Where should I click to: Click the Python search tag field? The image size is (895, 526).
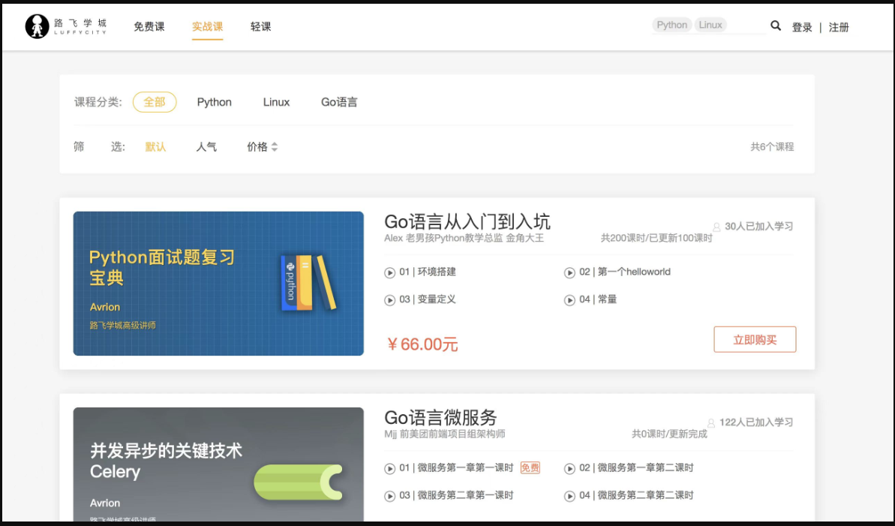tap(672, 25)
